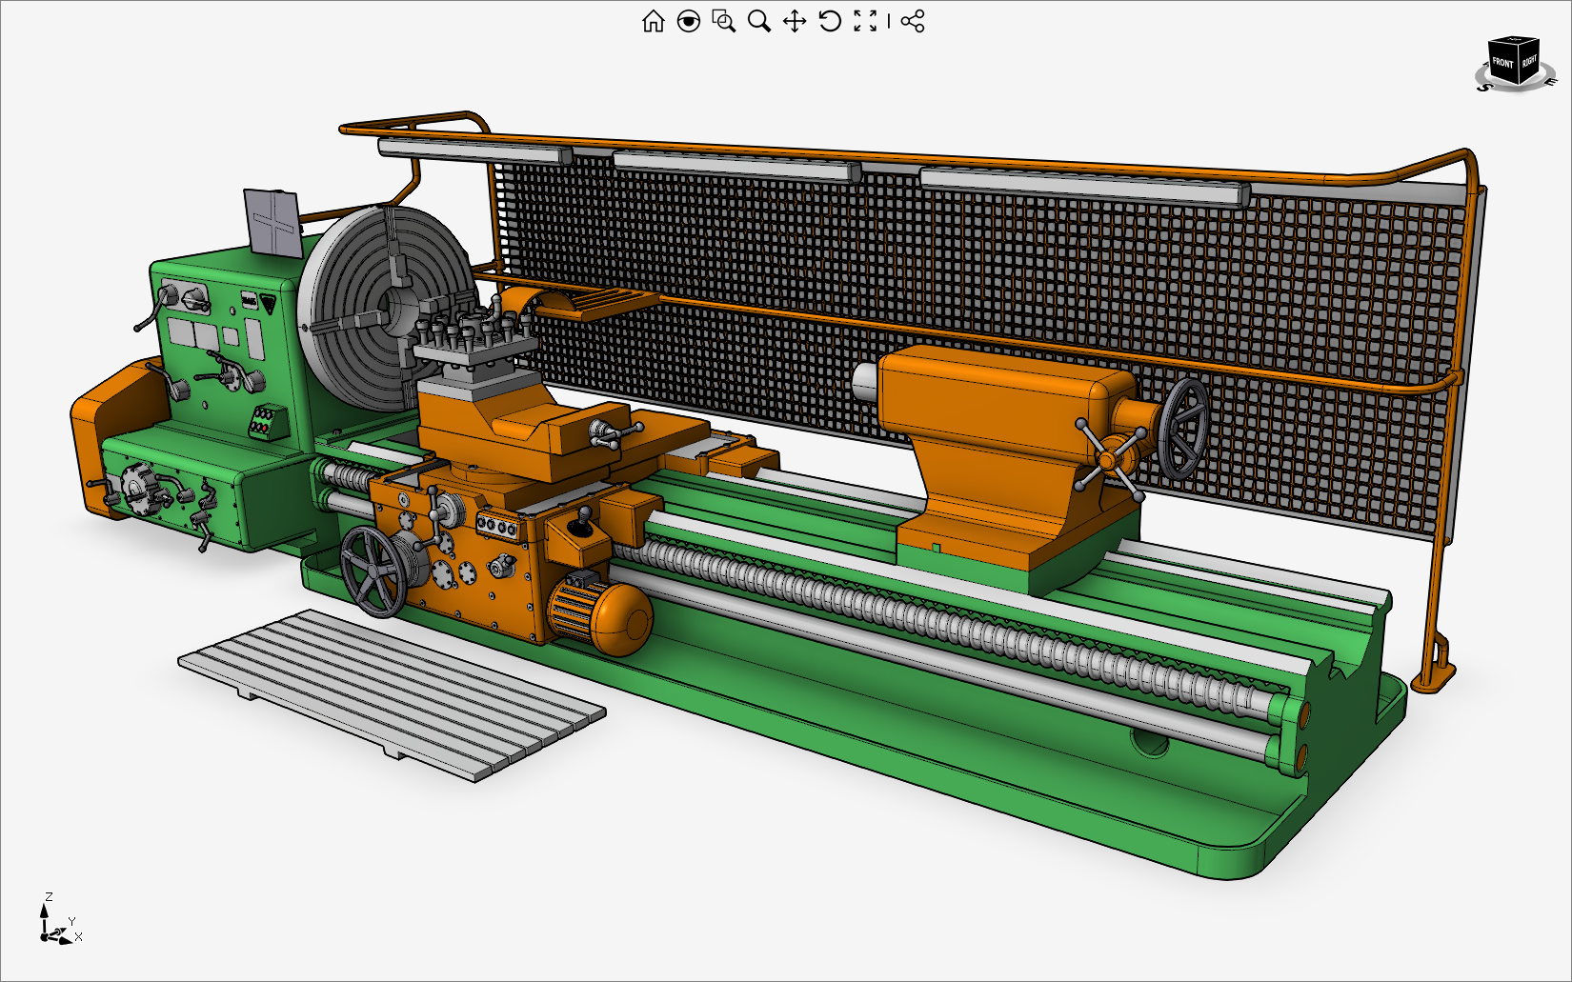
Task: Select the orange tailstock handwheel on the lathe
Action: coord(1107,458)
